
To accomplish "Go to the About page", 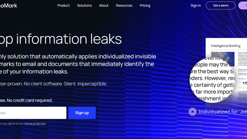I will coord(104,5).
